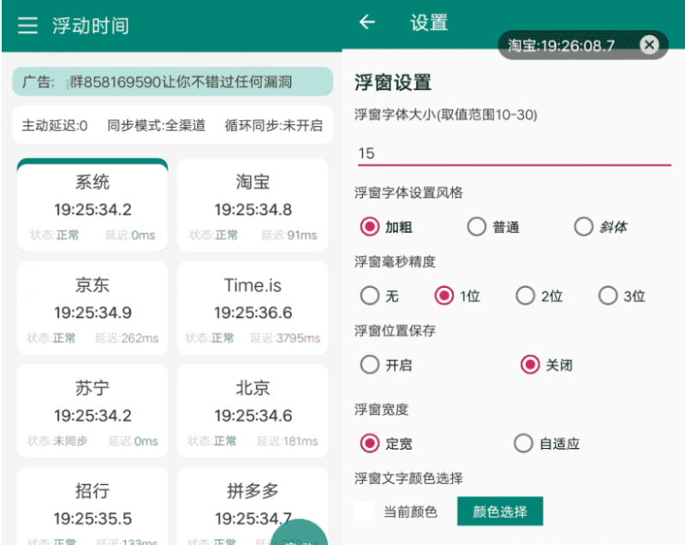Image resolution: width=685 pixels, height=545 pixels.
Task: Click the 当前颜色 white color swatch
Action: click(365, 512)
